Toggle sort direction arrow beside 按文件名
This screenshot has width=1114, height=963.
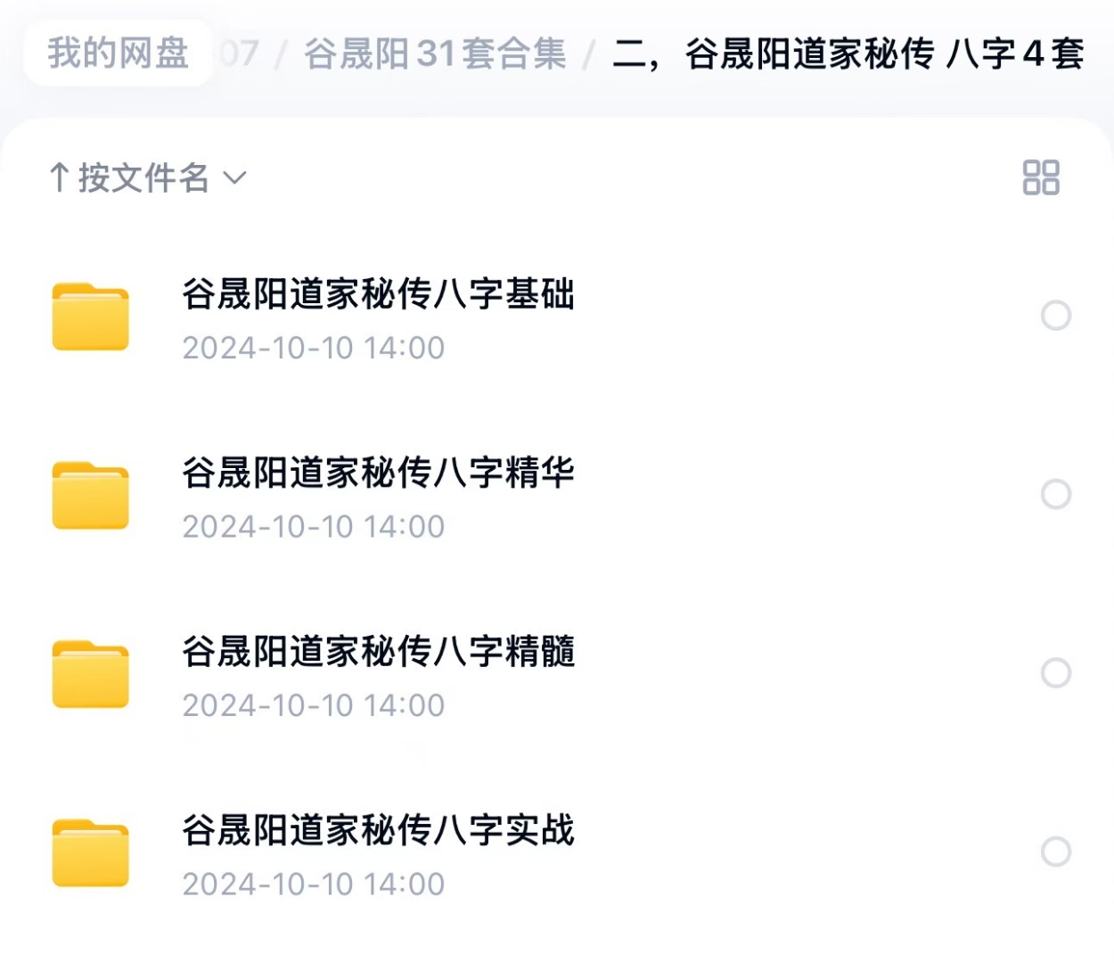(x=60, y=177)
